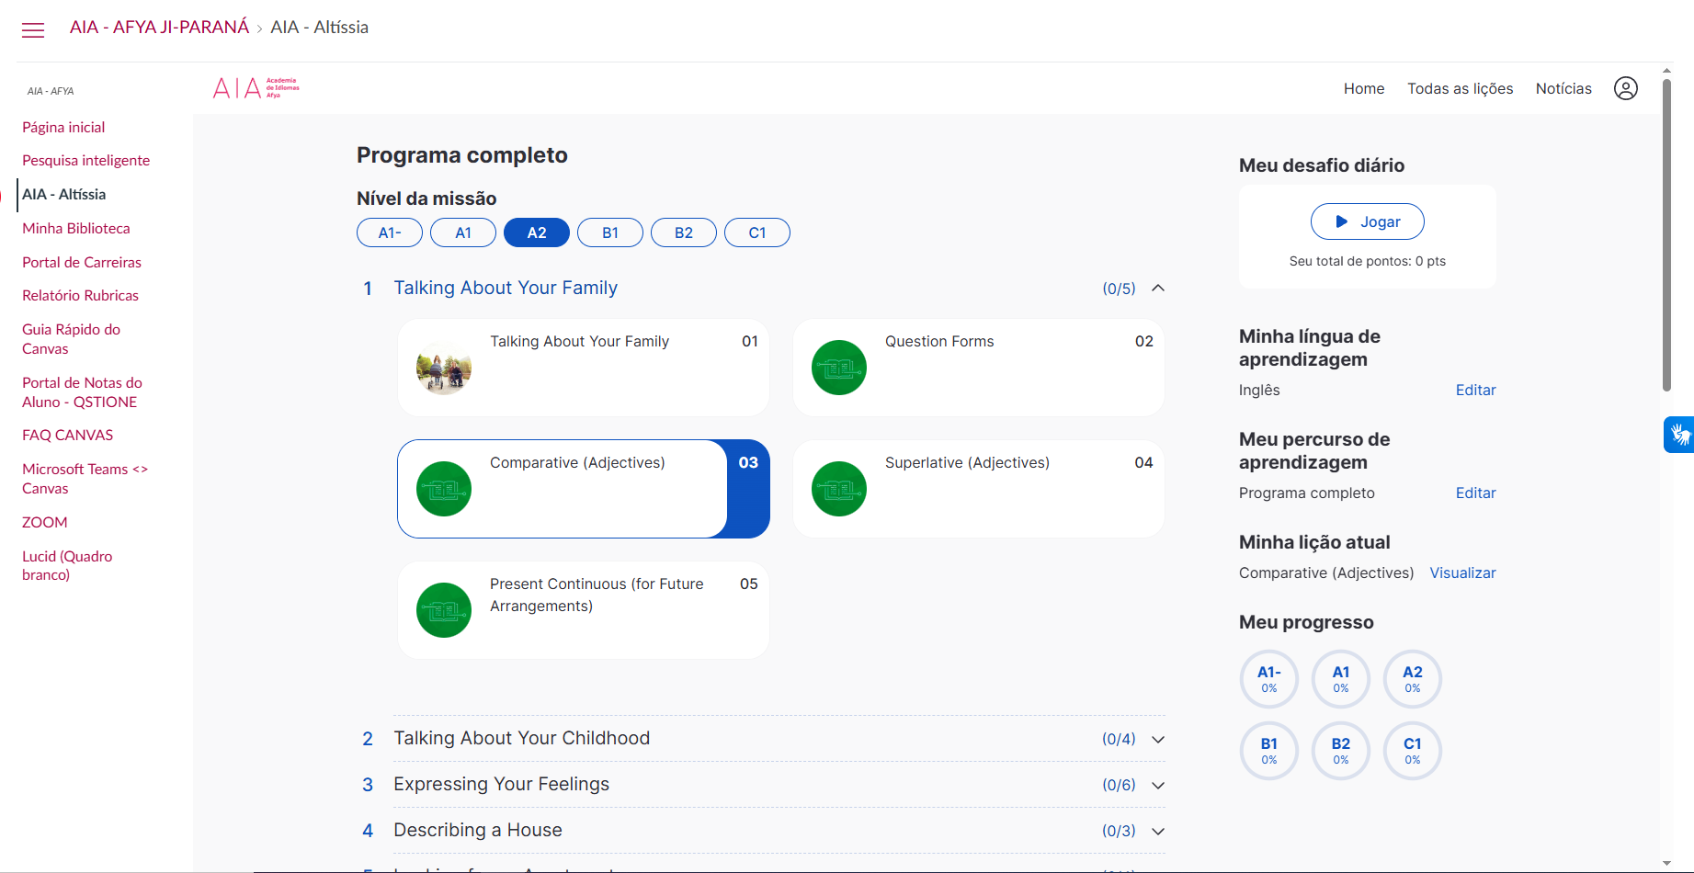Viewport: 1694px width, 873px height.
Task: Open Portal de Notas do Aluno - QSTIONE
Action: (82, 391)
